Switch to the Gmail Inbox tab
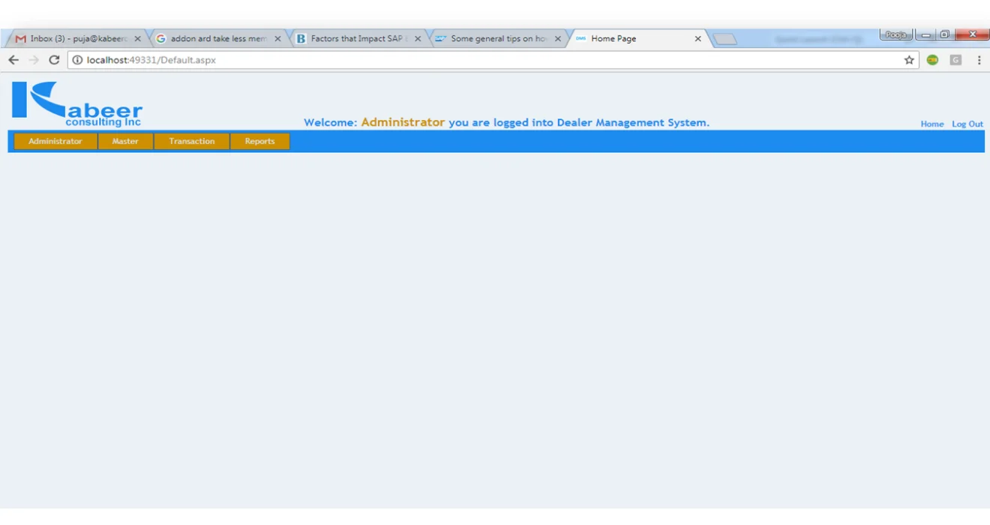 tap(75, 38)
